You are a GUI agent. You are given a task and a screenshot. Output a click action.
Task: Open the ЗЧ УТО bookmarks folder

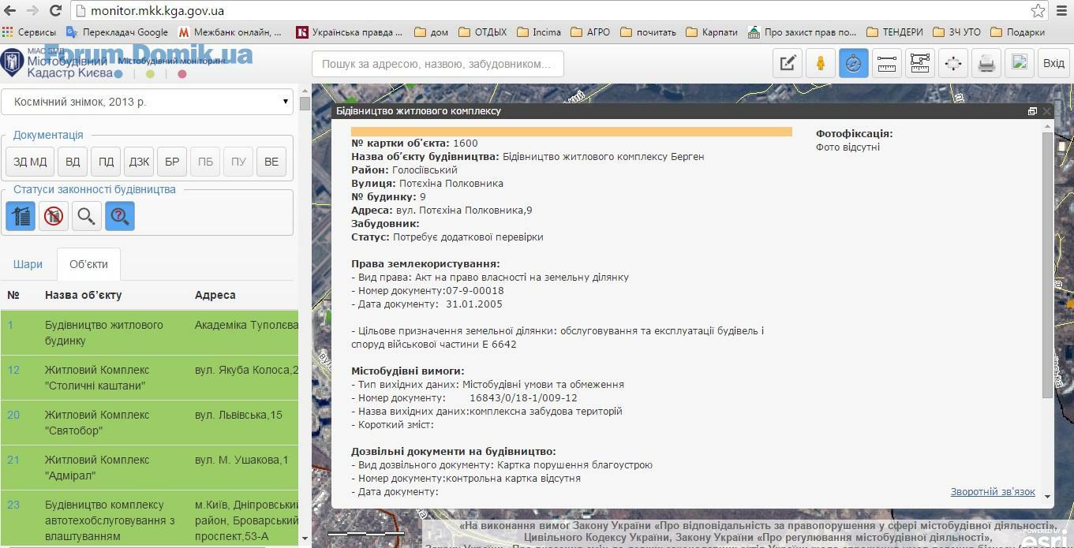957,32
